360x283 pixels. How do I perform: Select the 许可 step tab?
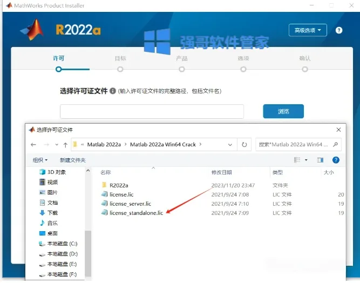point(58,58)
